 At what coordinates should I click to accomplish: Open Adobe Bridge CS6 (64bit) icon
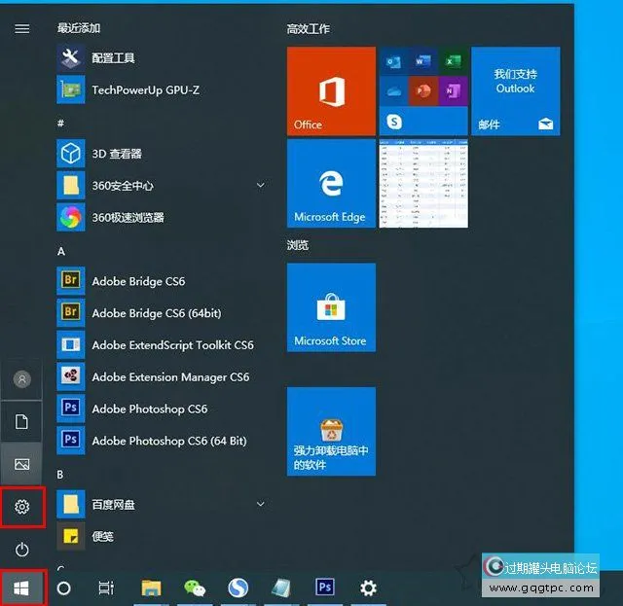point(71,312)
